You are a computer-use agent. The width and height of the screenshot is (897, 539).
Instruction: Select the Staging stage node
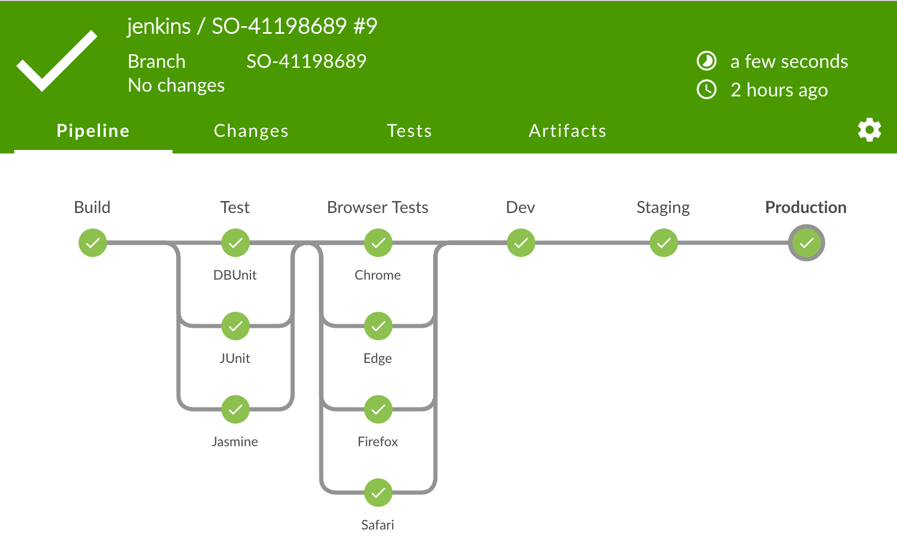(x=664, y=243)
